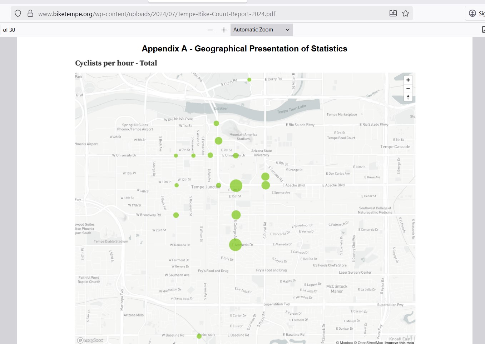Select the large green circle on Alameda Dr

coord(235,245)
